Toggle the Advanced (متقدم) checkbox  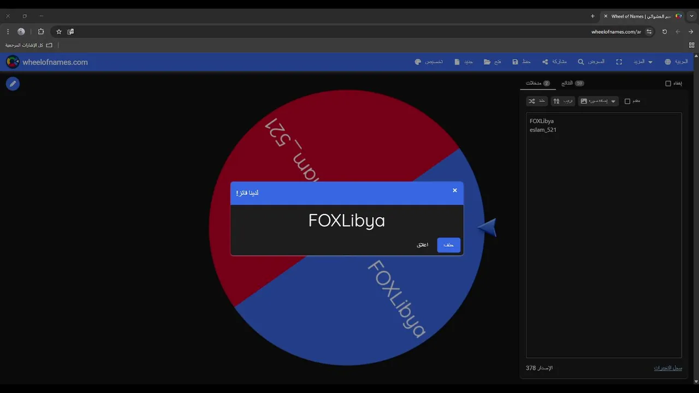[627, 101]
